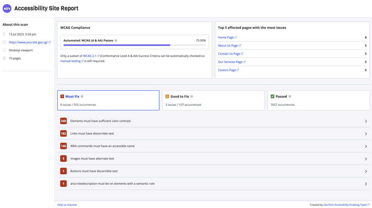This screenshot has height=208, width=372.
Task: Click the orange Good to Fix icon
Action: (x=167, y=96)
